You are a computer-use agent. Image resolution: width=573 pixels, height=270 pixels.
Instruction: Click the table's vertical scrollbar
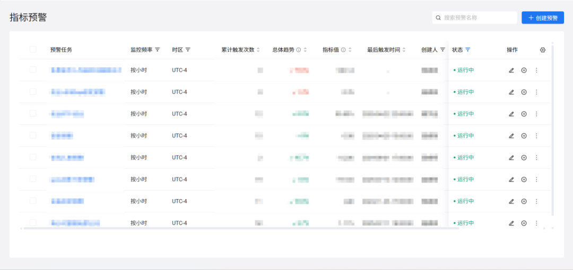pos(552,130)
